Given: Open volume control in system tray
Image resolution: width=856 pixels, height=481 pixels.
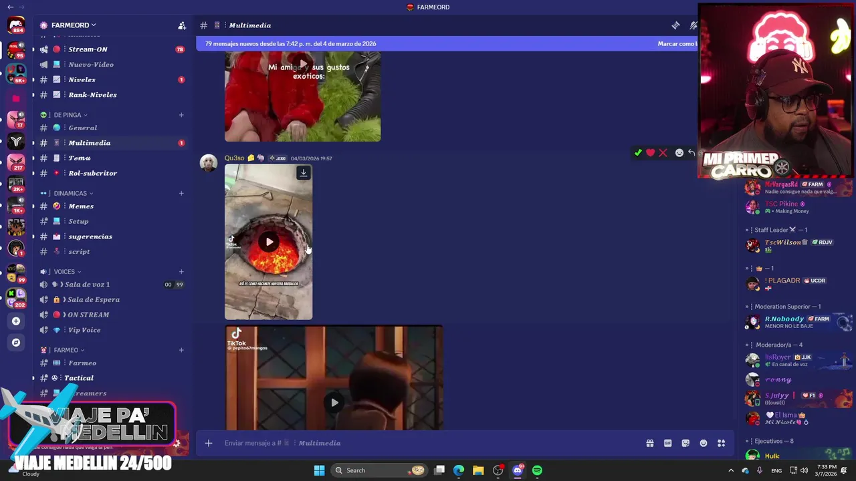Looking at the screenshot, I should coord(804,470).
